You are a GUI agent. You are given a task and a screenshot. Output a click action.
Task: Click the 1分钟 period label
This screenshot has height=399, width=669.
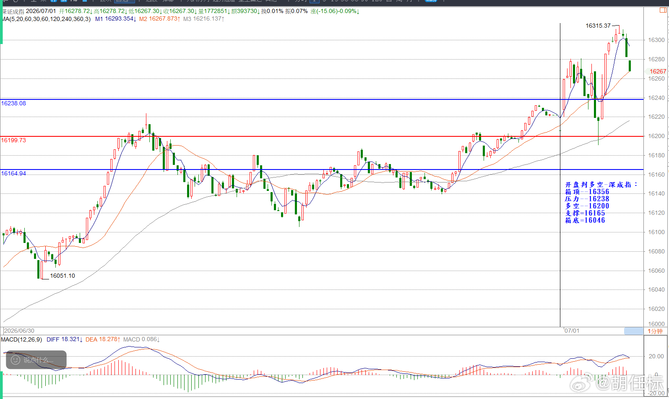point(655,331)
